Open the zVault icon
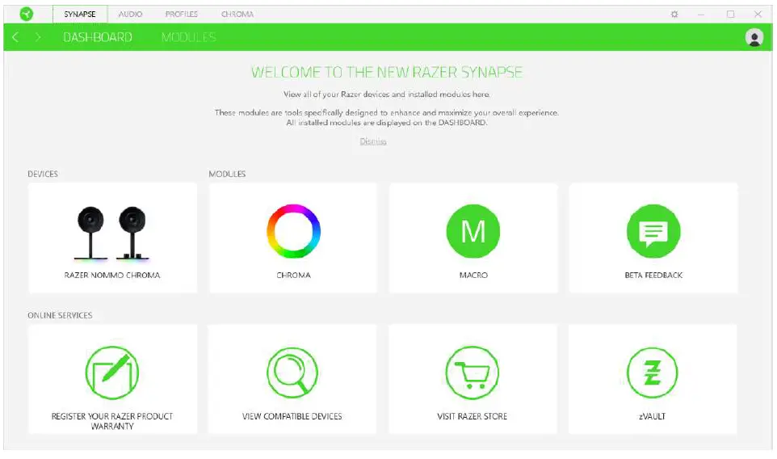The height and width of the screenshot is (459, 777). coord(652,373)
